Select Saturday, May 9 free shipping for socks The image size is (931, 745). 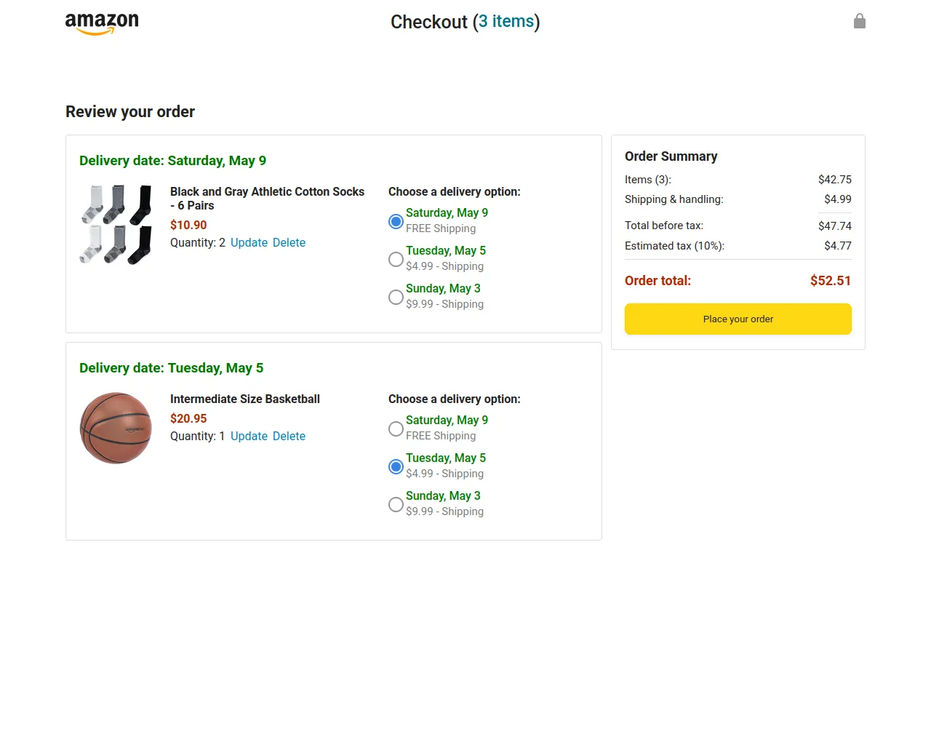tap(396, 221)
